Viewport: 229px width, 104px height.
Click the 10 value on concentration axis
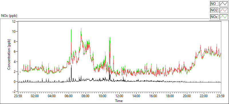14,32
